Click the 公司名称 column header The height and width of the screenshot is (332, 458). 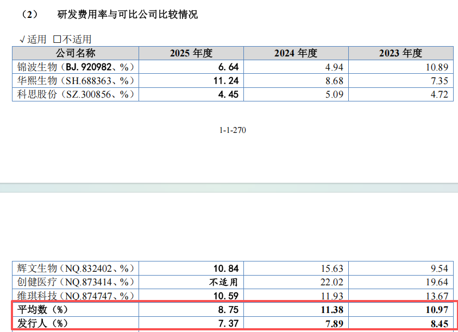(x=76, y=53)
